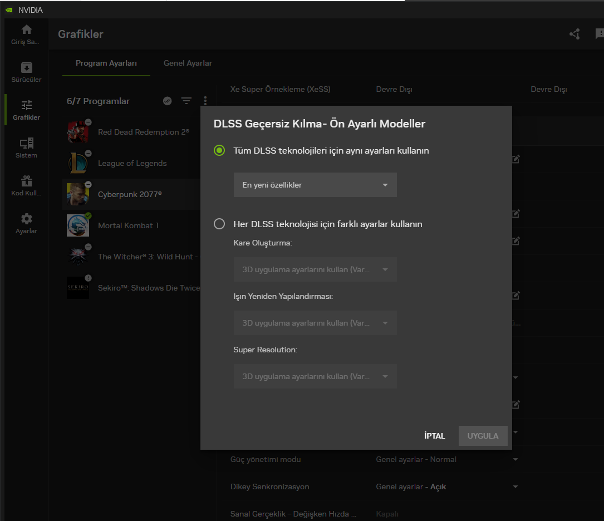Click the Güç yönetimi modu label
This screenshot has height=521, width=604.
tap(266, 459)
